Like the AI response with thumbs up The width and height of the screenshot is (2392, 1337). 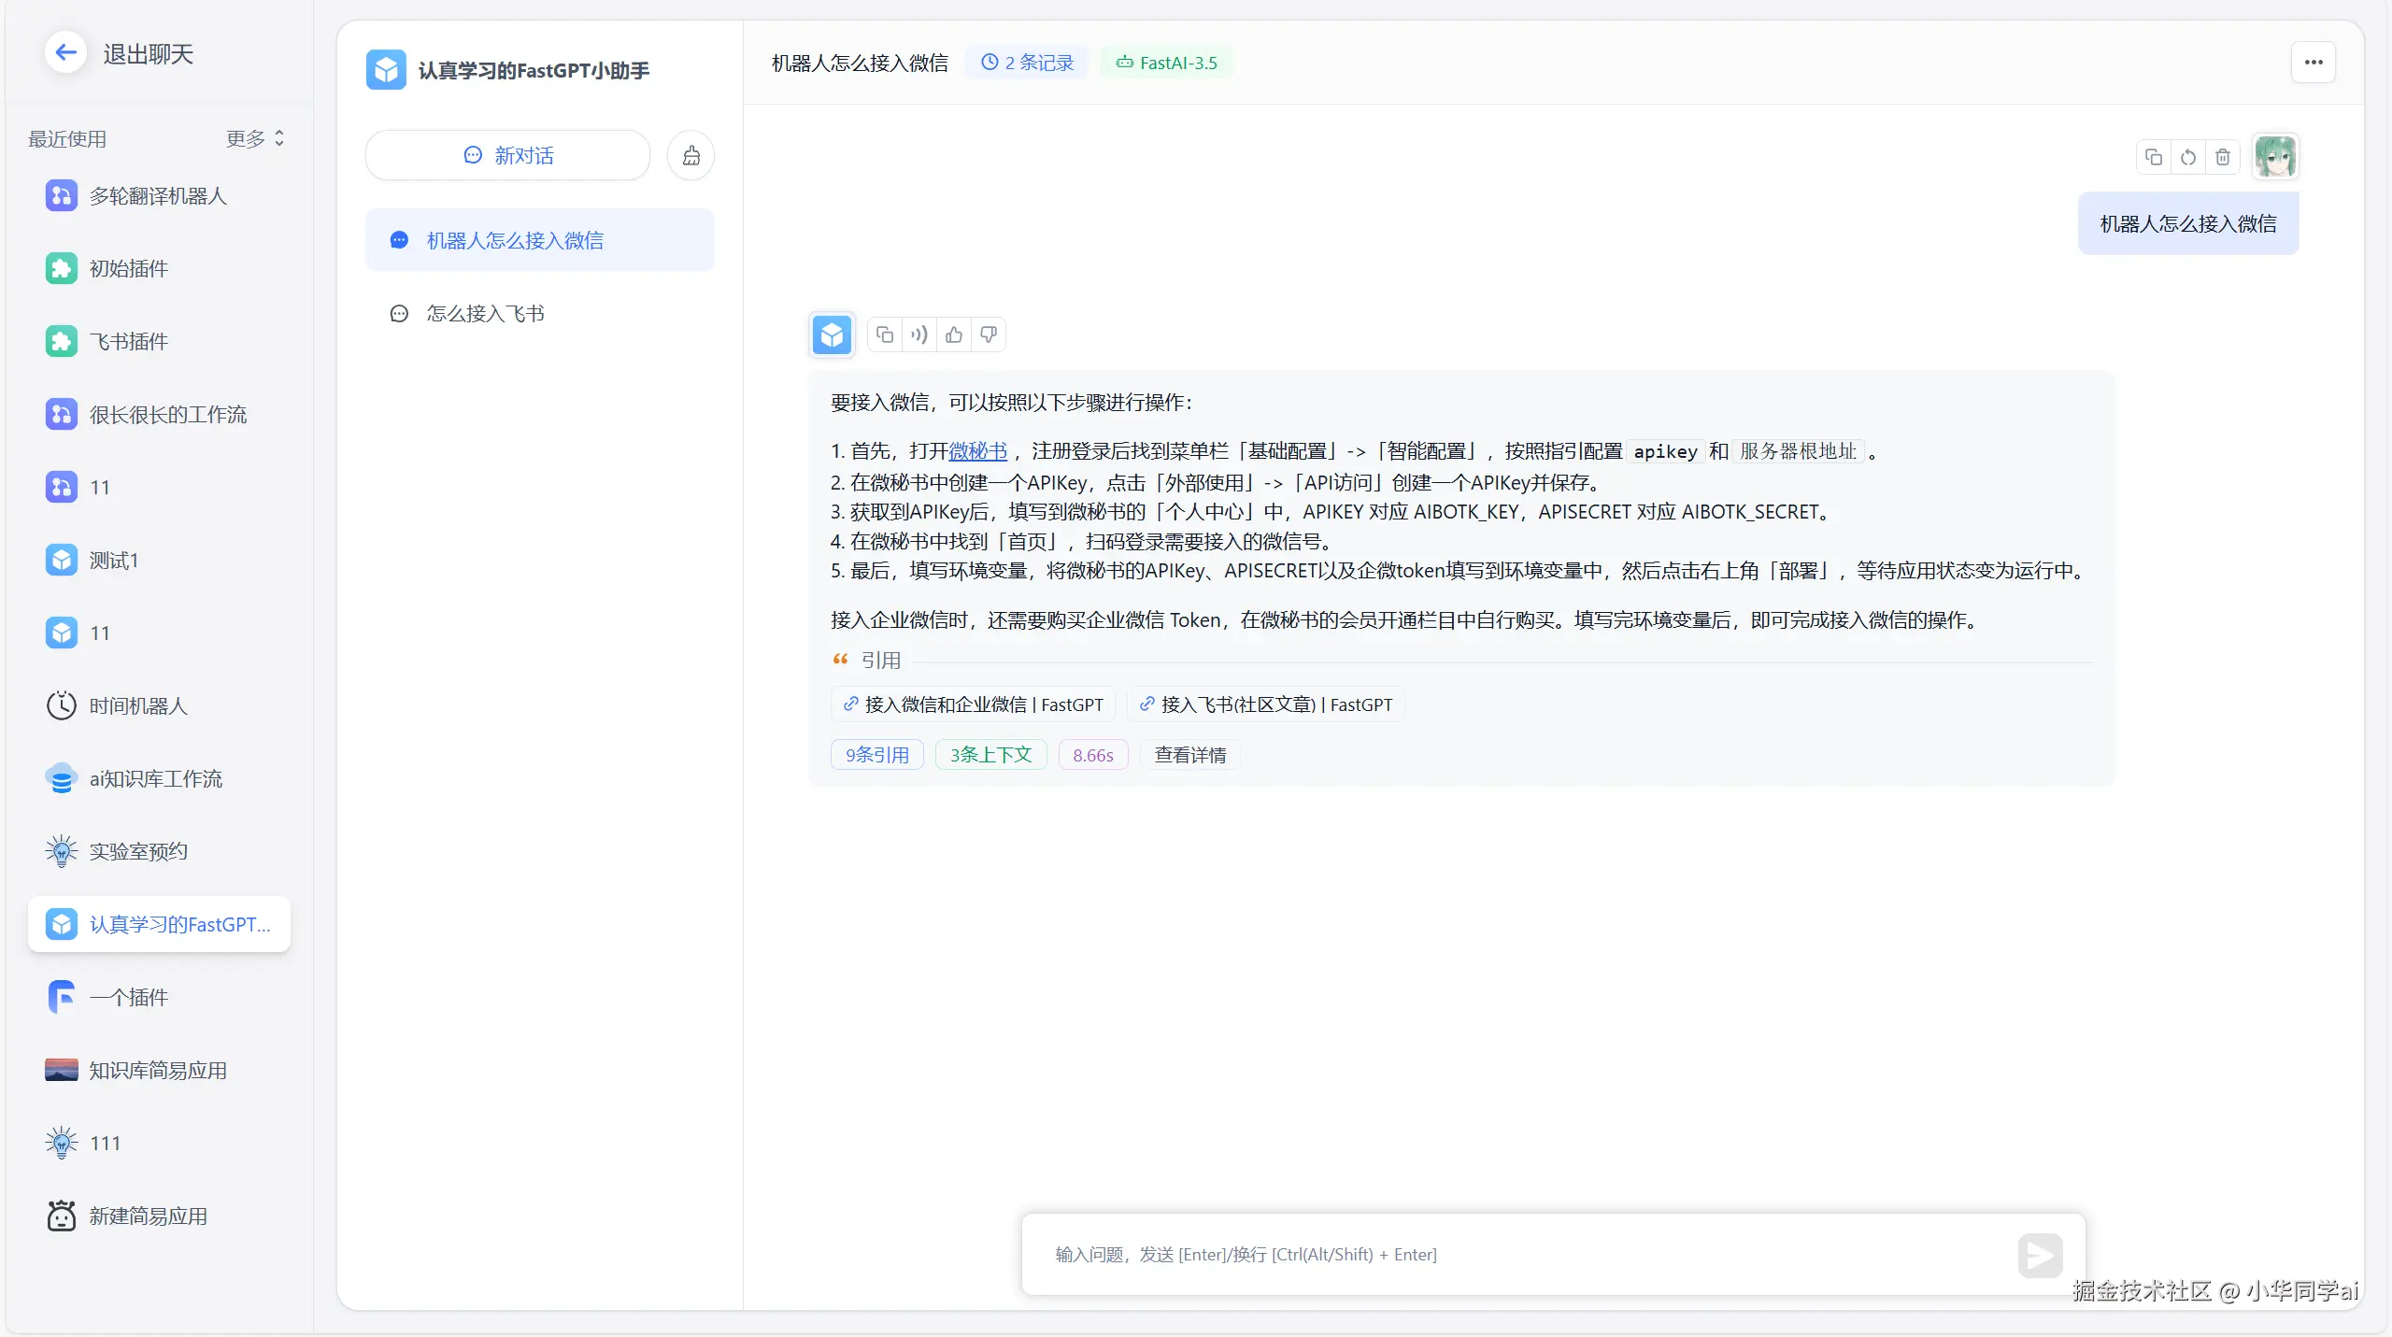pyautogui.click(x=954, y=334)
